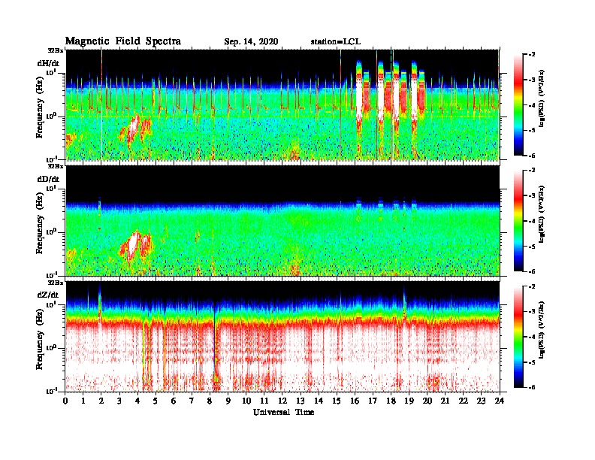Click the "Universal Time" axis label

tap(283, 412)
